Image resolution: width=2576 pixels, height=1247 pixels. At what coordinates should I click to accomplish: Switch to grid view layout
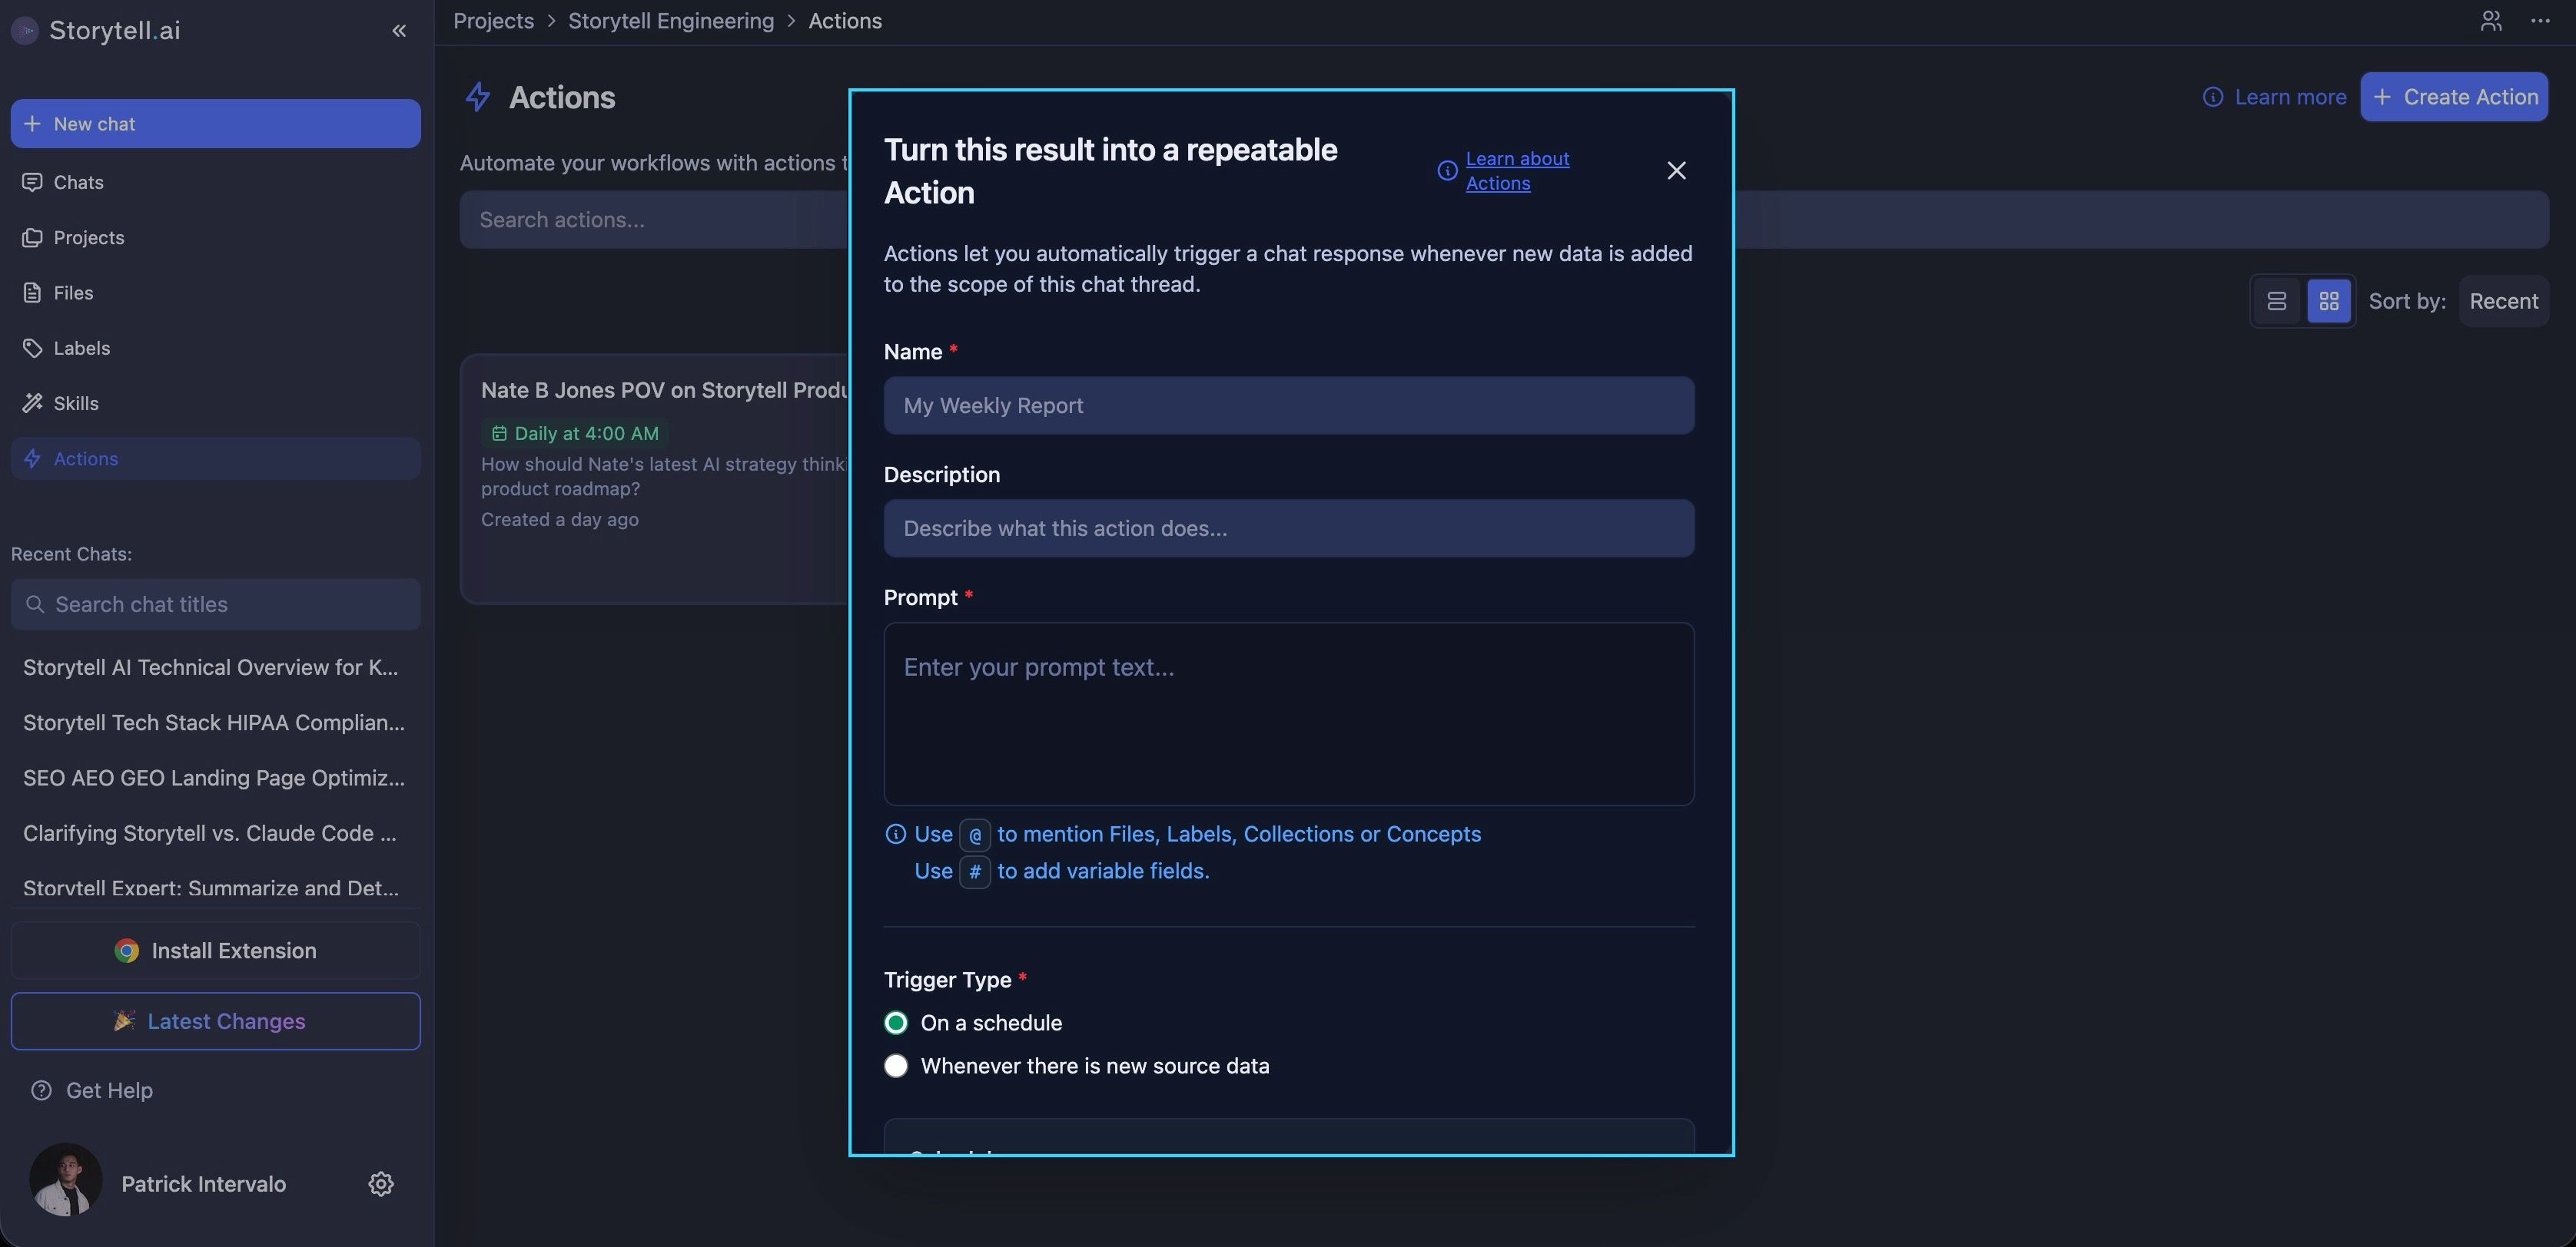click(x=2329, y=302)
